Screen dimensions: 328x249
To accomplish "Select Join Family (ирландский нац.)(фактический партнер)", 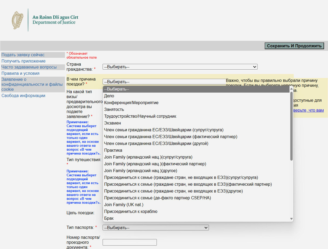I will coord(196,164).
